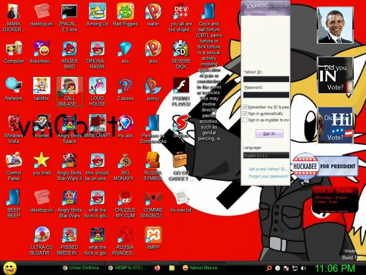Toggle Remember my ID & password checkbox
The image size is (366, 275).
tap(245, 107)
